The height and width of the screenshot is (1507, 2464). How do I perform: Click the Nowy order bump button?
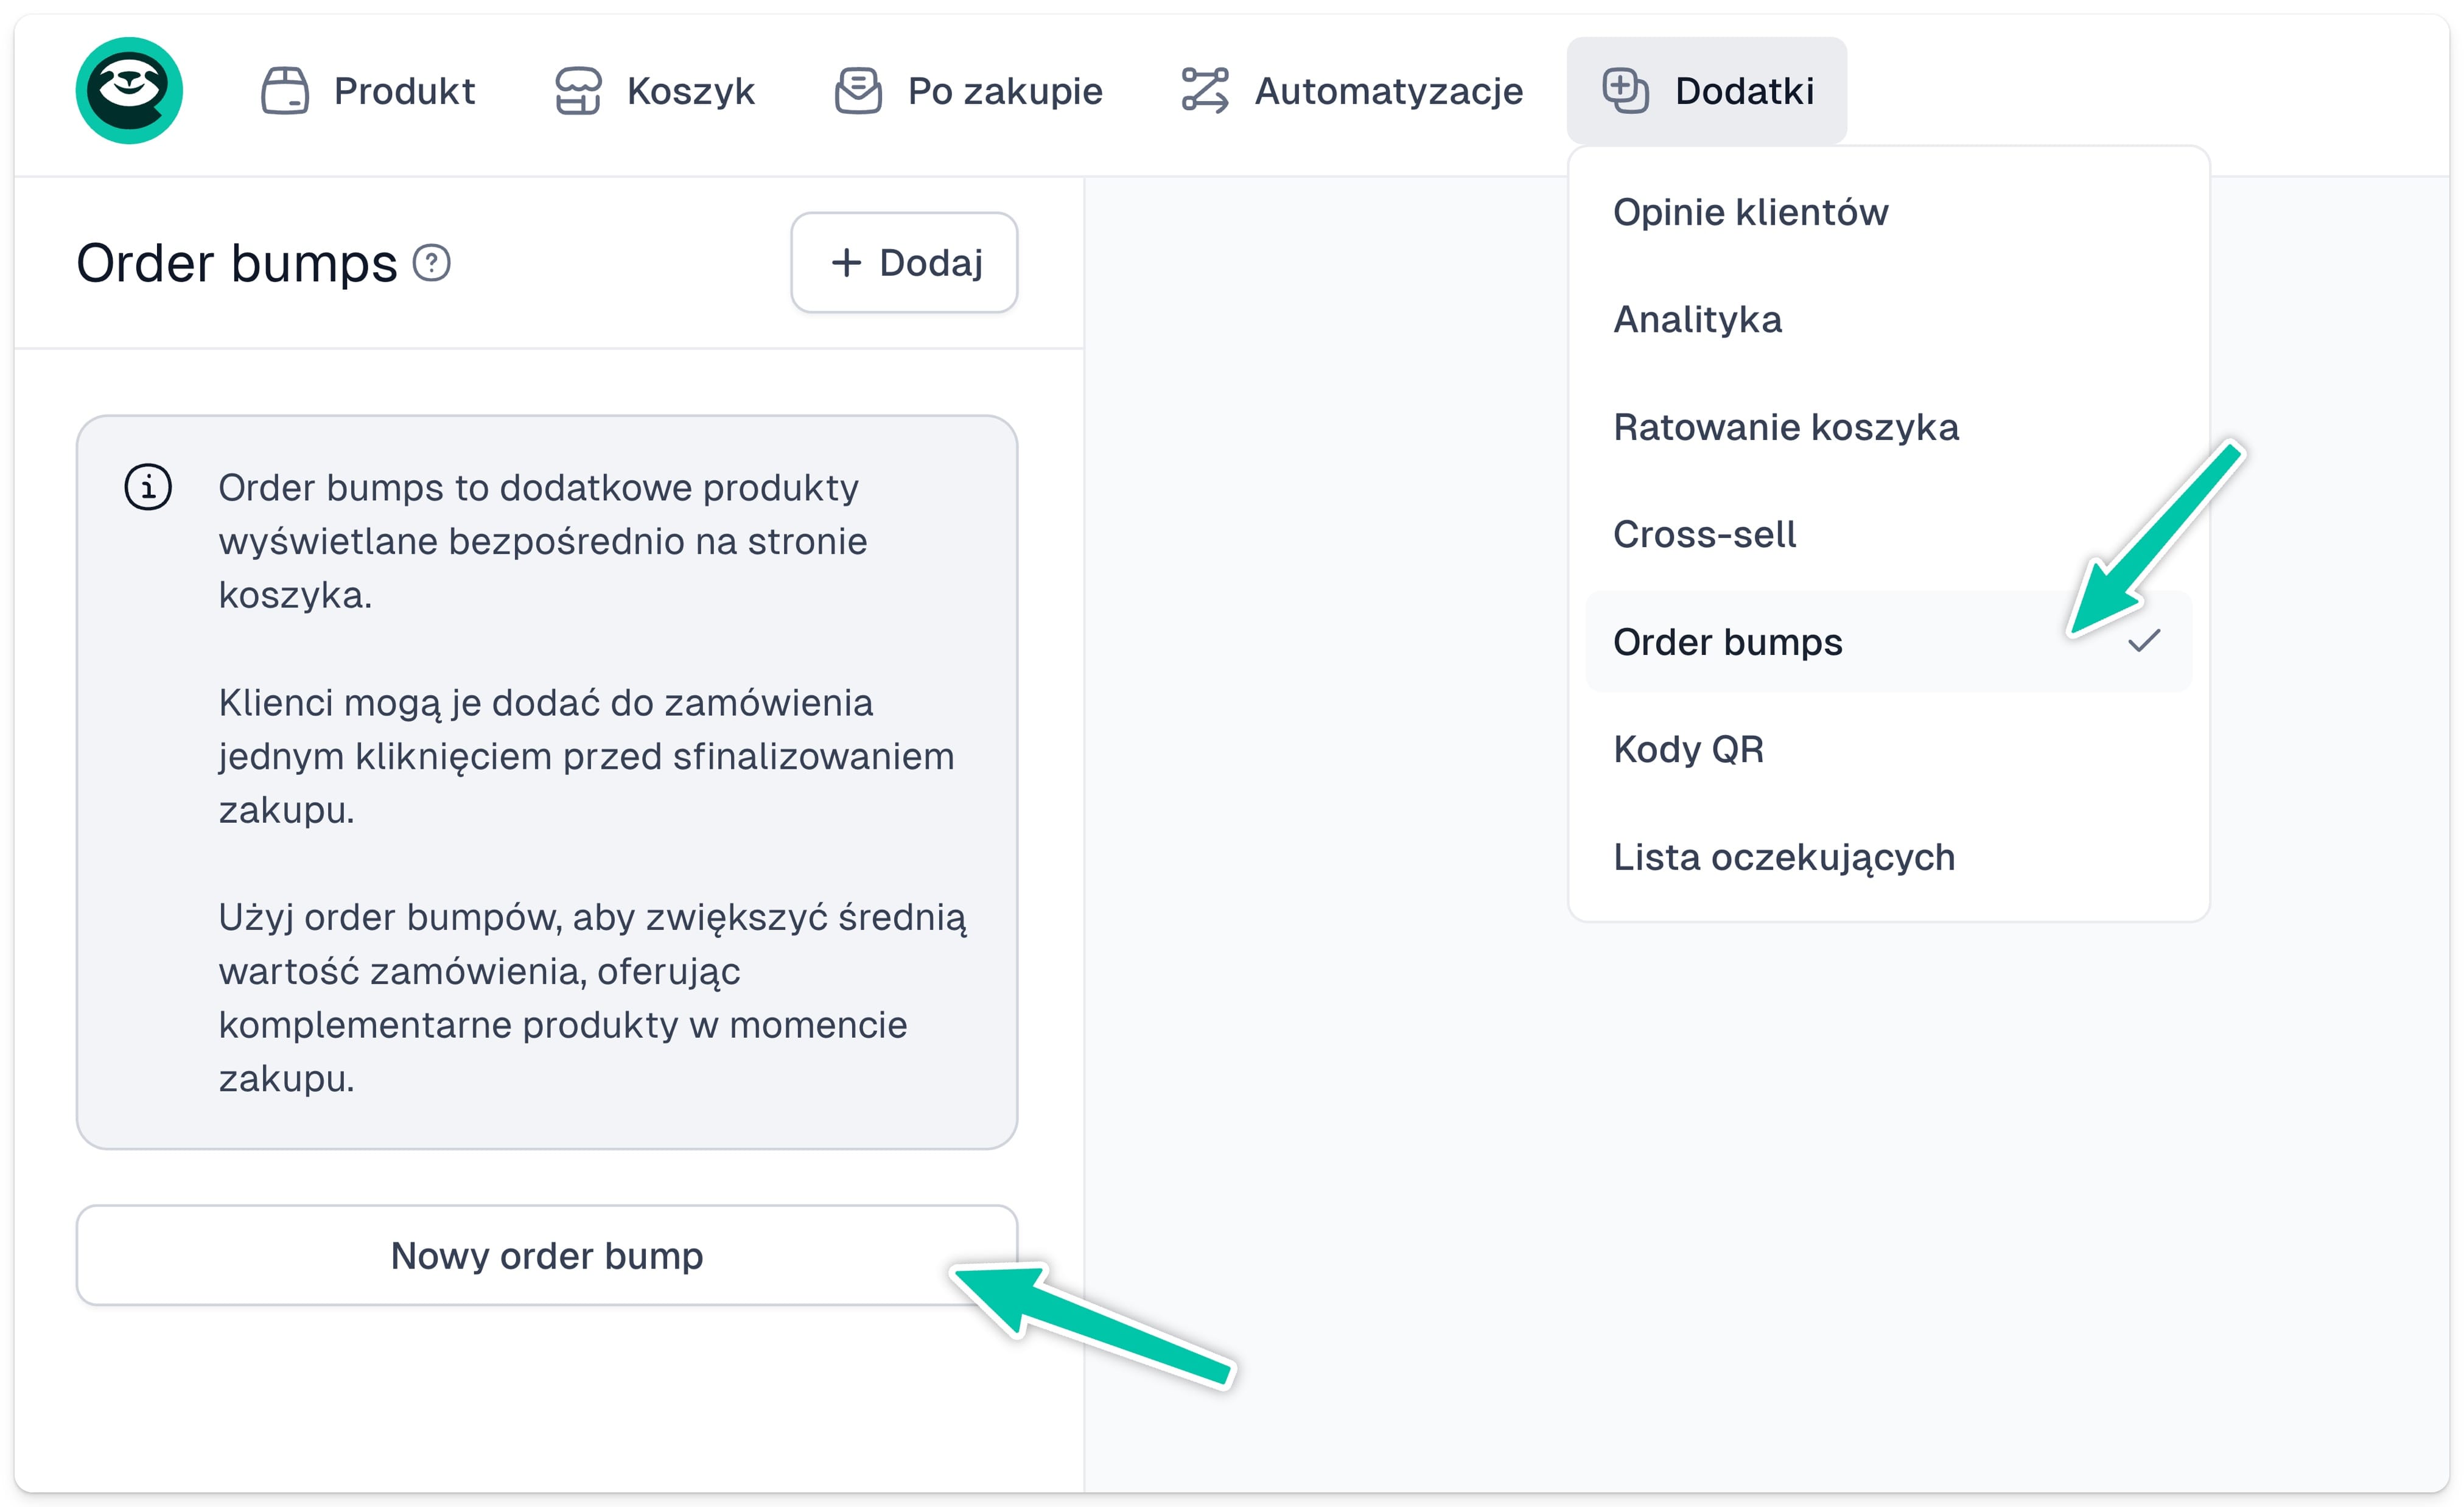tap(546, 1255)
